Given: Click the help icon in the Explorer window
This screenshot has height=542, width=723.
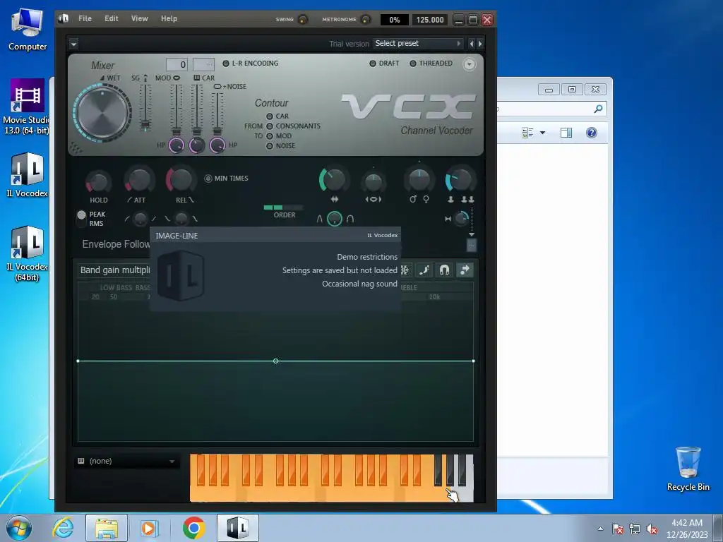Looking at the screenshot, I should coord(592,133).
